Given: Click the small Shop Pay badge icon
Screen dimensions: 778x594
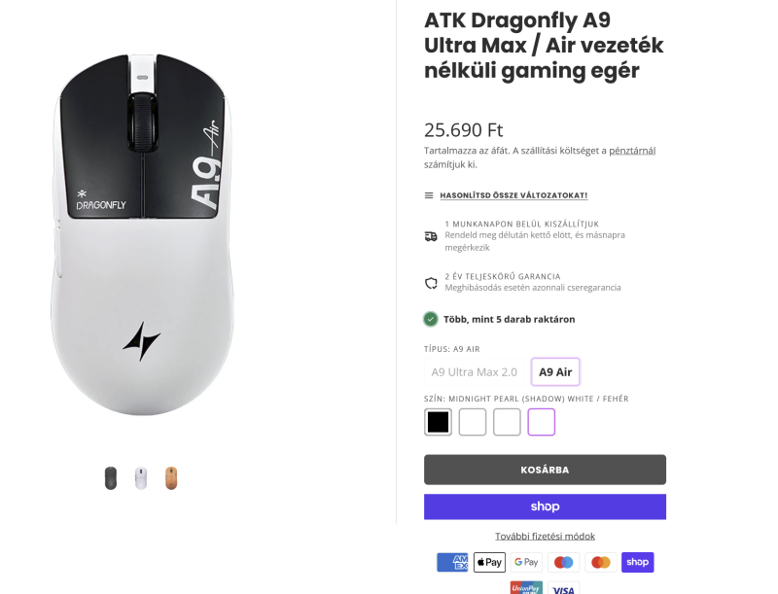Looking at the screenshot, I should click(637, 562).
